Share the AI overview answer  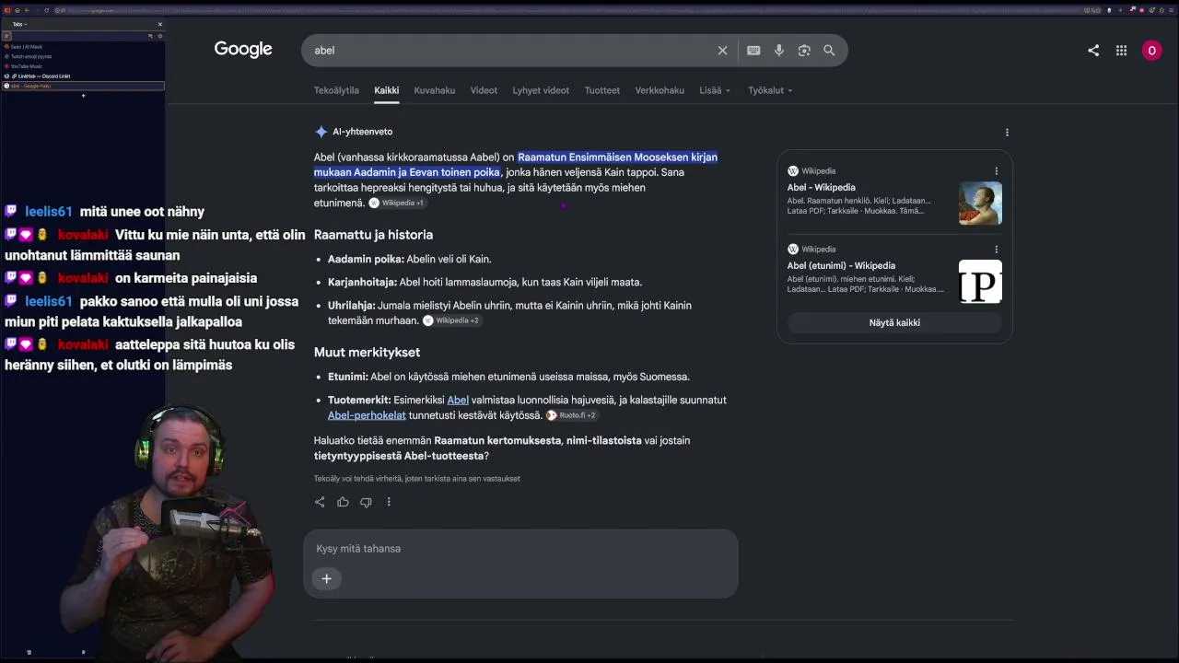(320, 502)
